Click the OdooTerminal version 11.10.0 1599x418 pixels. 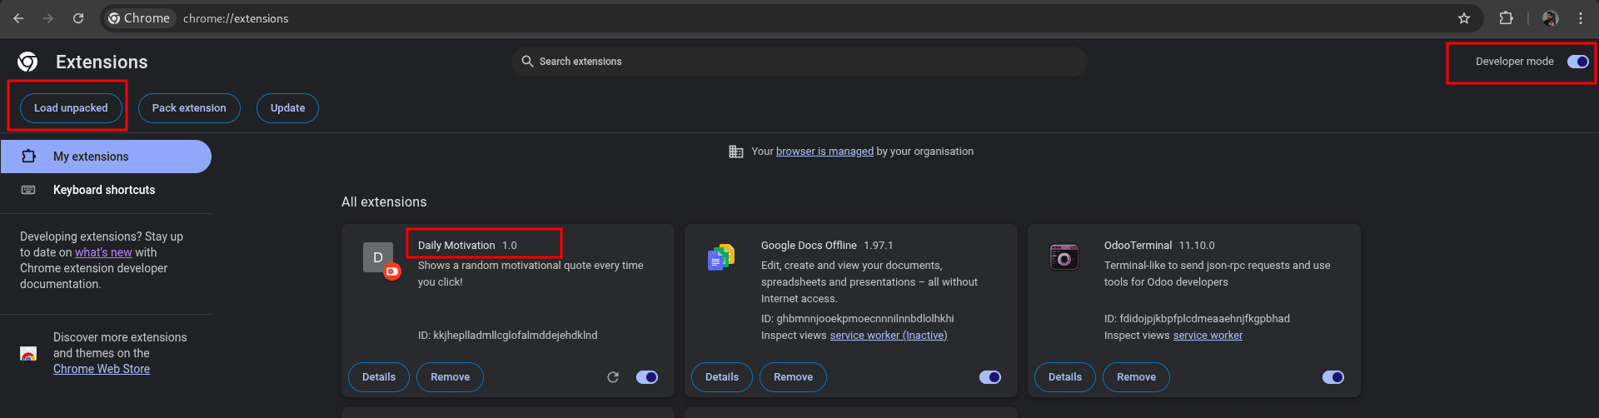point(1197,246)
